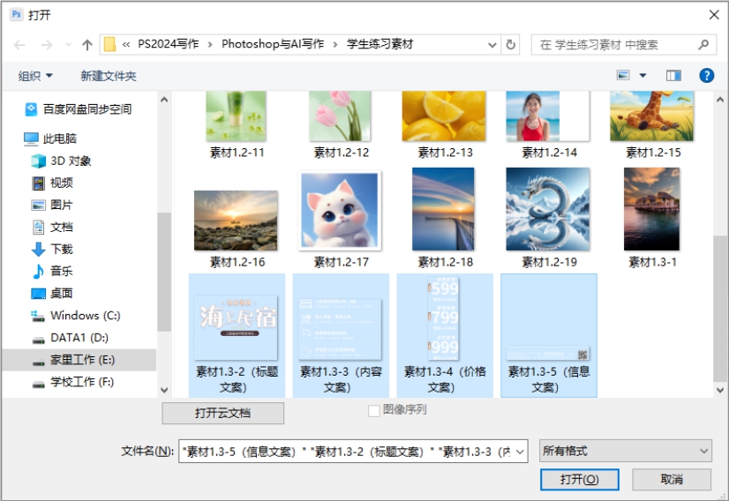The height and width of the screenshot is (501, 729).
Task: Expand the file name dropdown arrow
Action: 520,452
